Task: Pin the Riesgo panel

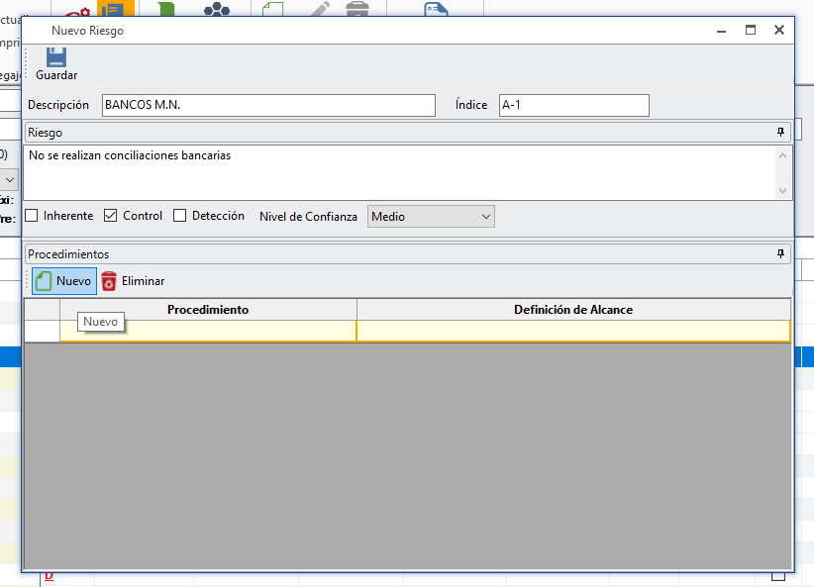Action: click(x=780, y=132)
